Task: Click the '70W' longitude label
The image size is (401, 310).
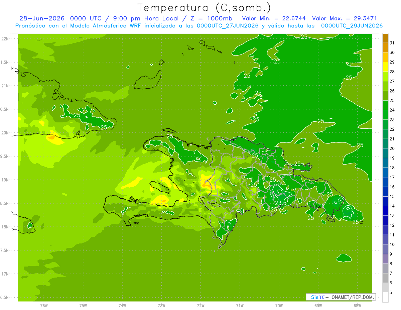Action: (279, 305)
